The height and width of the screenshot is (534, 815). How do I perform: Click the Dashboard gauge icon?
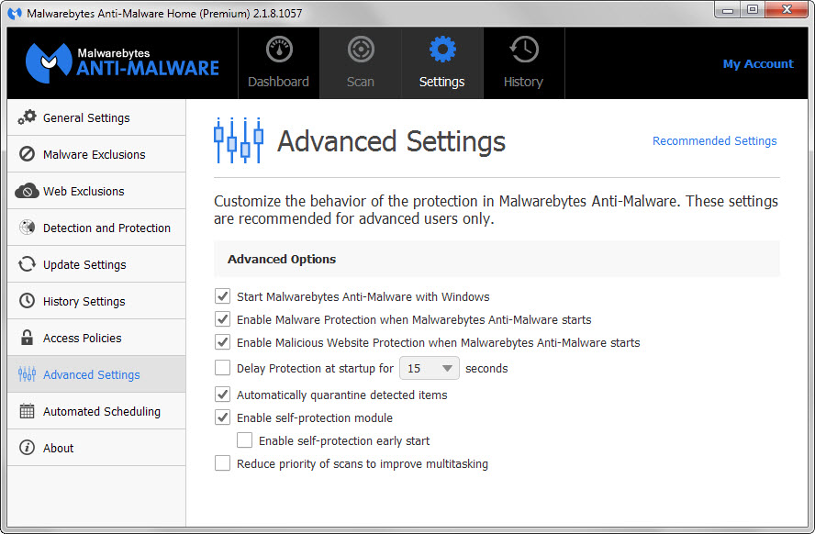click(279, 50)
